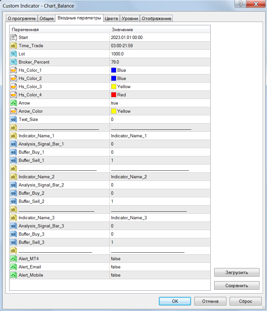Click the color icon beside Hs_Color_1
The height and width of the screenshot is (311, 267).
(13, 70)
